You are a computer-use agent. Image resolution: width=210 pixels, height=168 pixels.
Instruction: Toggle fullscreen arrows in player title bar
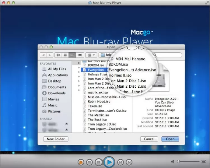click(207, 3)
